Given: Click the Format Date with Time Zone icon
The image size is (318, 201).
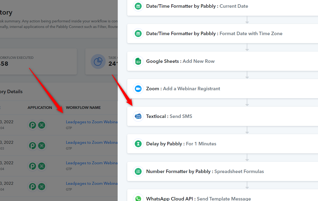Looking at the screenshot, I should (x=138, y=34).
